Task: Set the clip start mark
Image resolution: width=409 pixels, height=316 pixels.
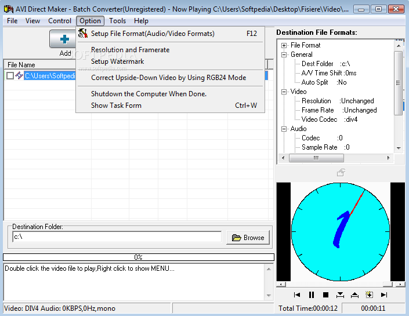Action: click(x=340, y=295)
